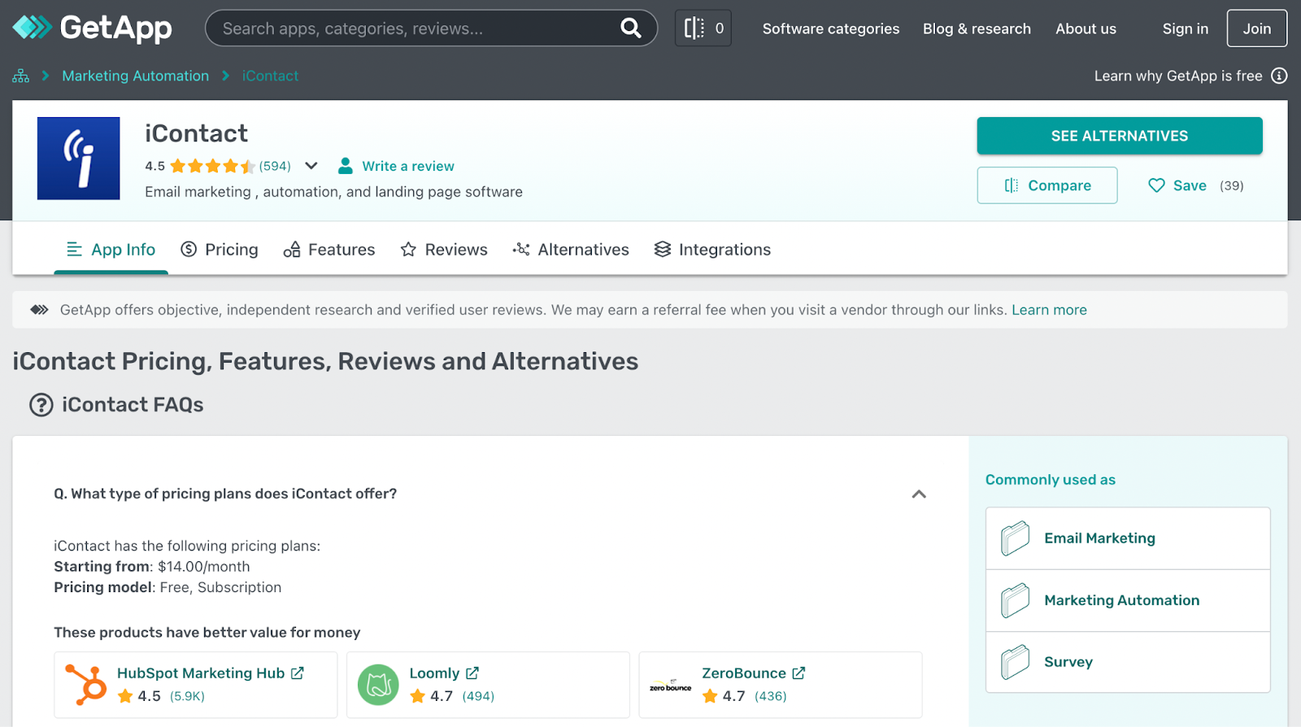Screen dimensions: 1301x727
Task: Go to the Integrations tab
Action: (712, 250)
